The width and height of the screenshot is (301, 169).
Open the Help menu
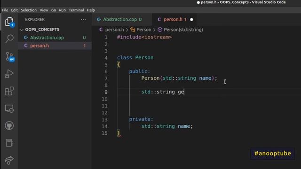[91, 10]
